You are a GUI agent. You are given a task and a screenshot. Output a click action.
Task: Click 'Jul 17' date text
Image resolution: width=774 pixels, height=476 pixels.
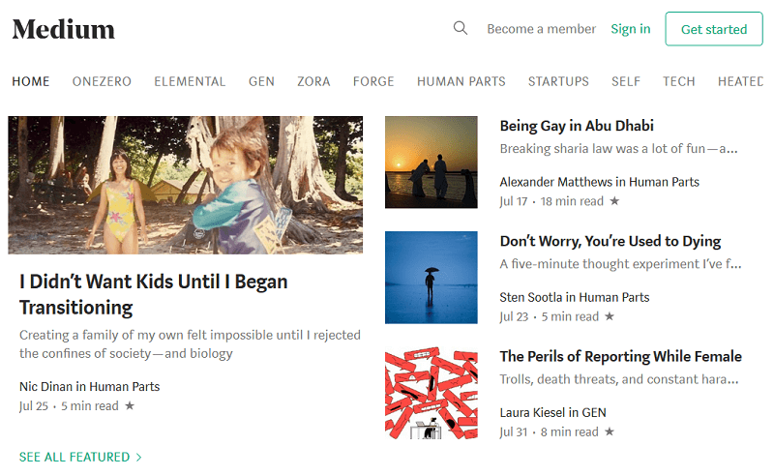[x=514, y=201]
